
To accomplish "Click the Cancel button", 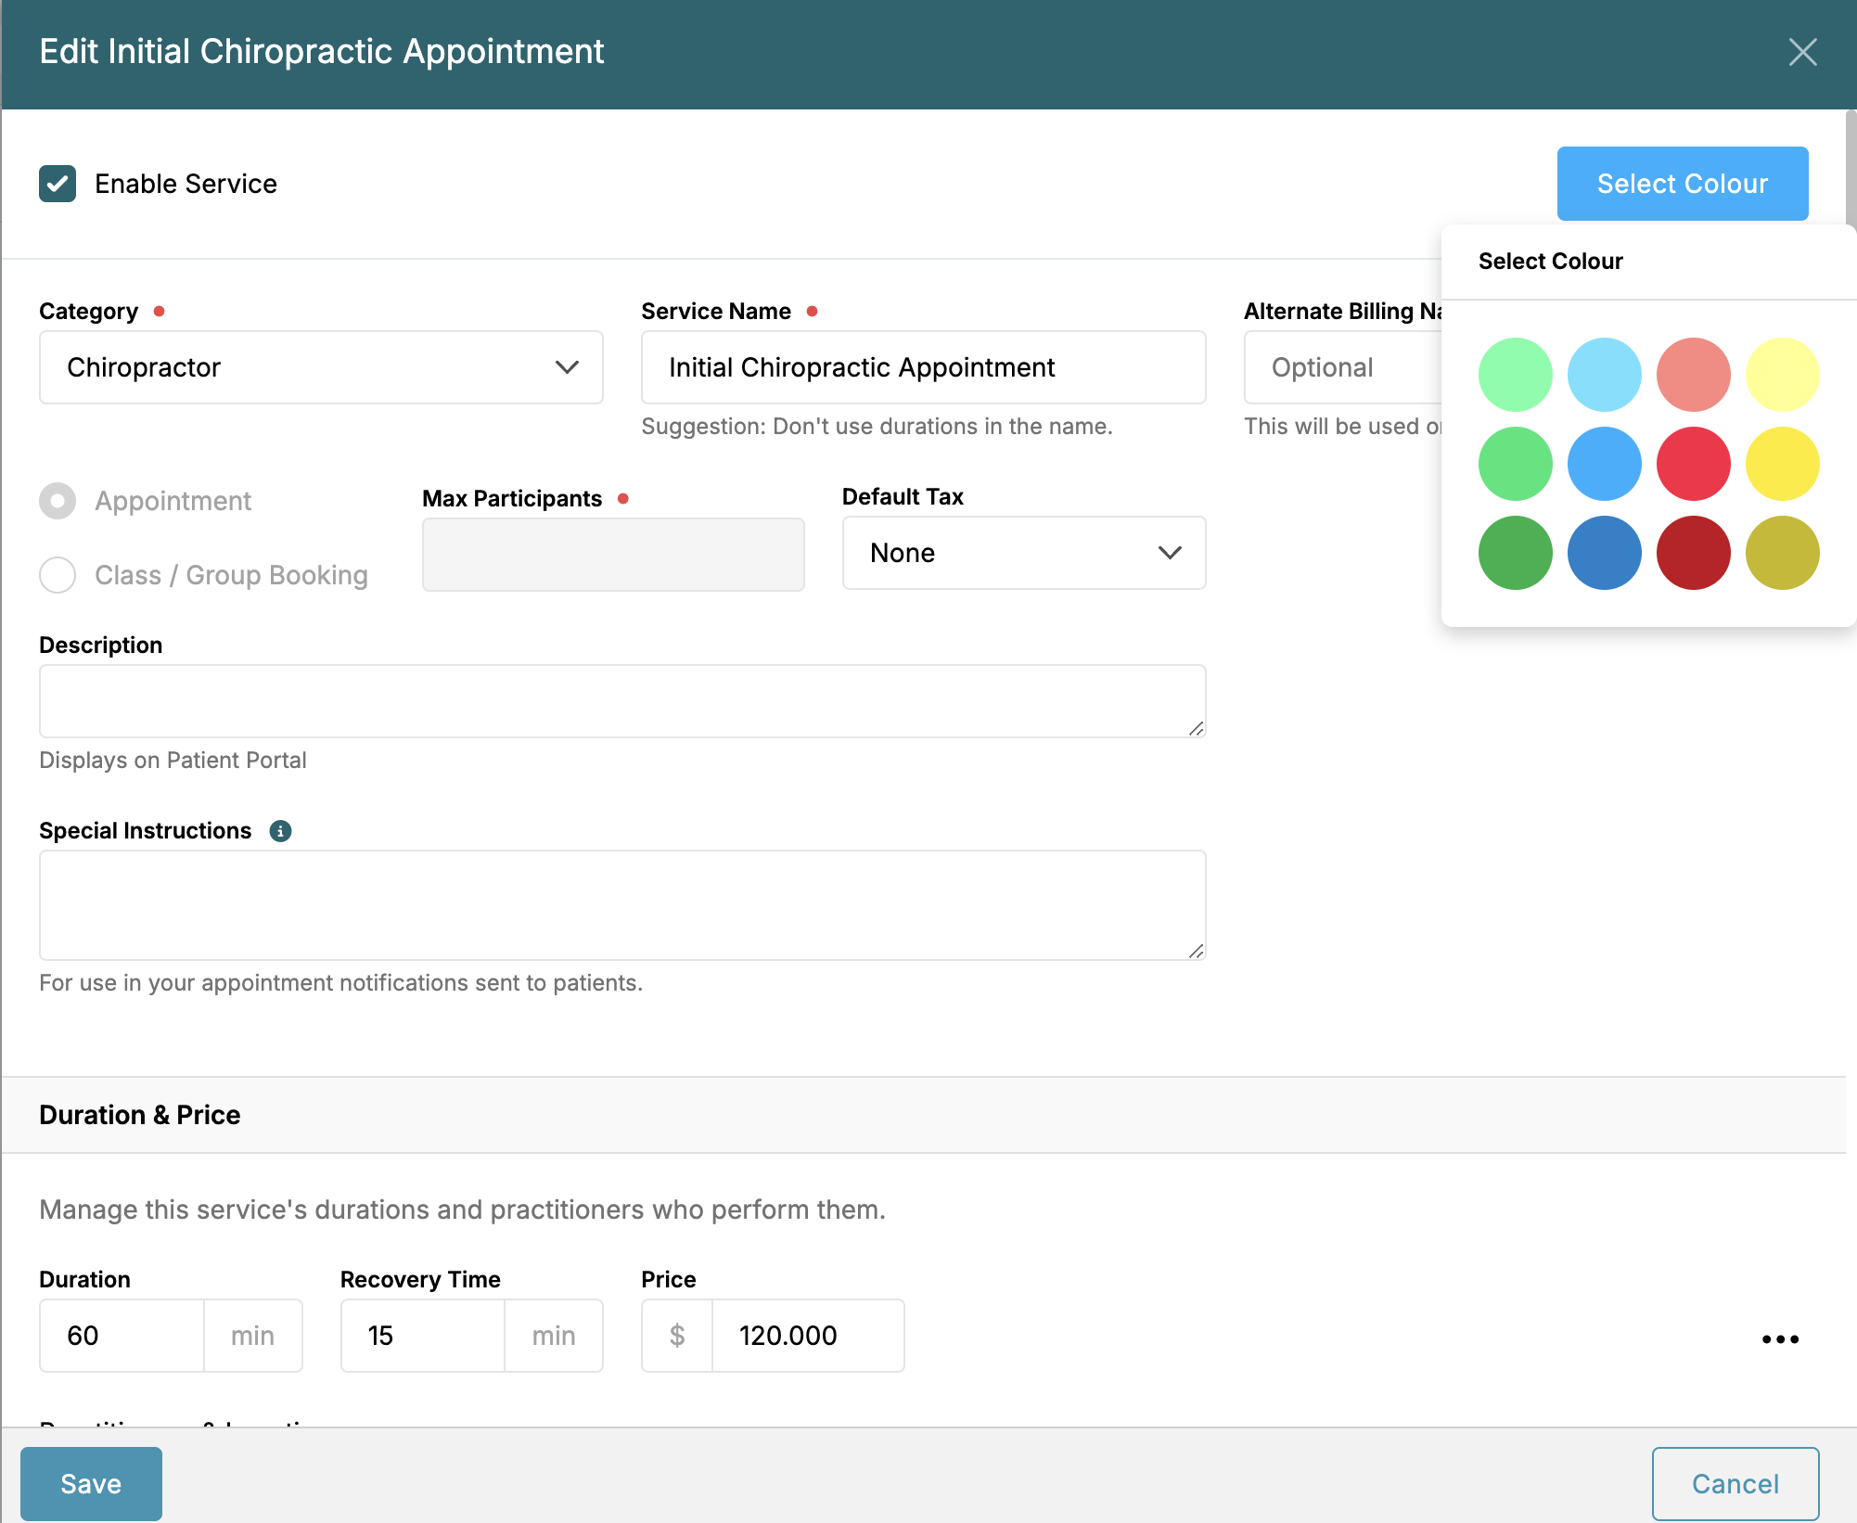I will (1735, 1483).
